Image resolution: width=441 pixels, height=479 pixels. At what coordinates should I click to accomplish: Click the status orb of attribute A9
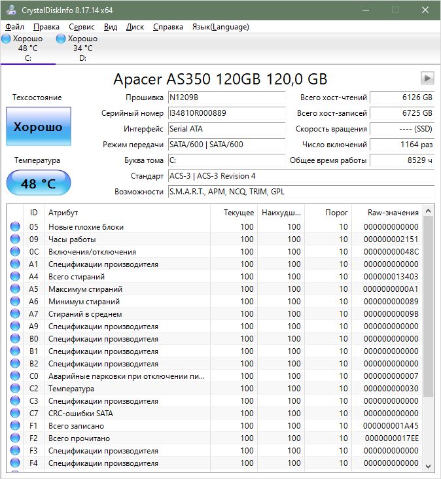click(15, 326)
